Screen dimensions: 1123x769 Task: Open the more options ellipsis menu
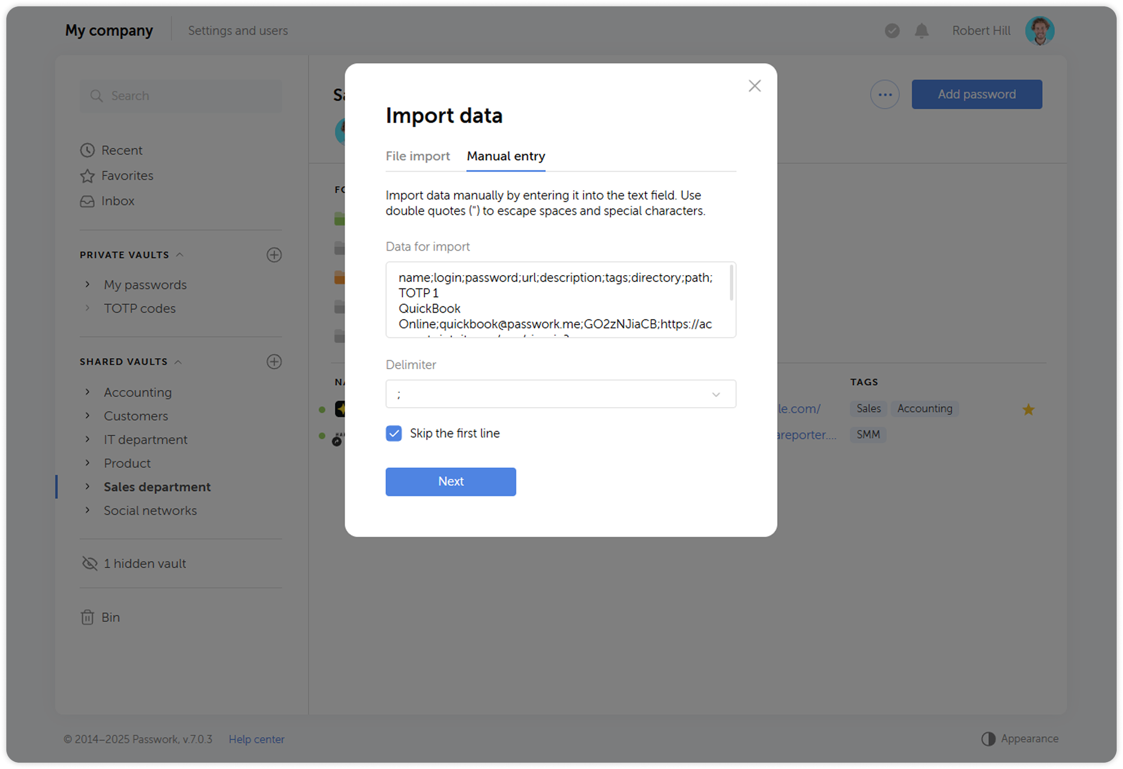tap(885, 94)
